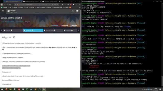Show more bookmarks with the double chevron

point(80,7)
